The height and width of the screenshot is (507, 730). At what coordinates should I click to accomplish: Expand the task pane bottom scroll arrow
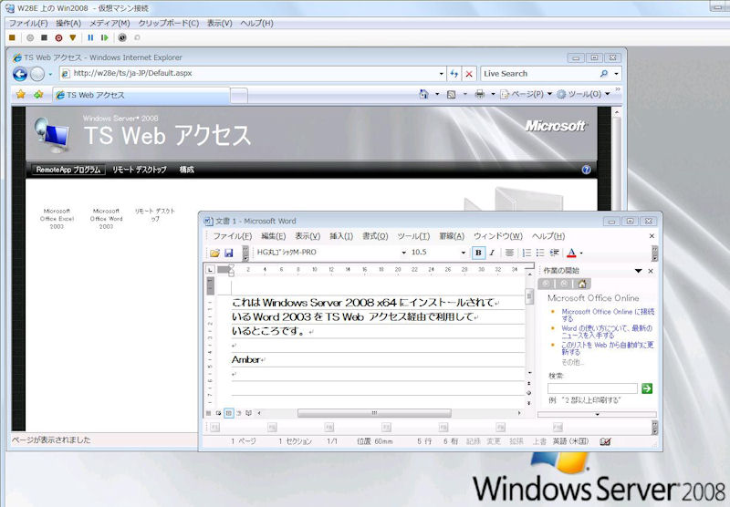[x=597, y=414]
